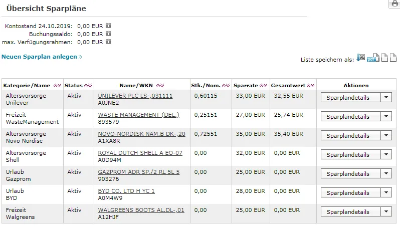Select Sparrate value 32,00 EUR

tap(251, 153)
